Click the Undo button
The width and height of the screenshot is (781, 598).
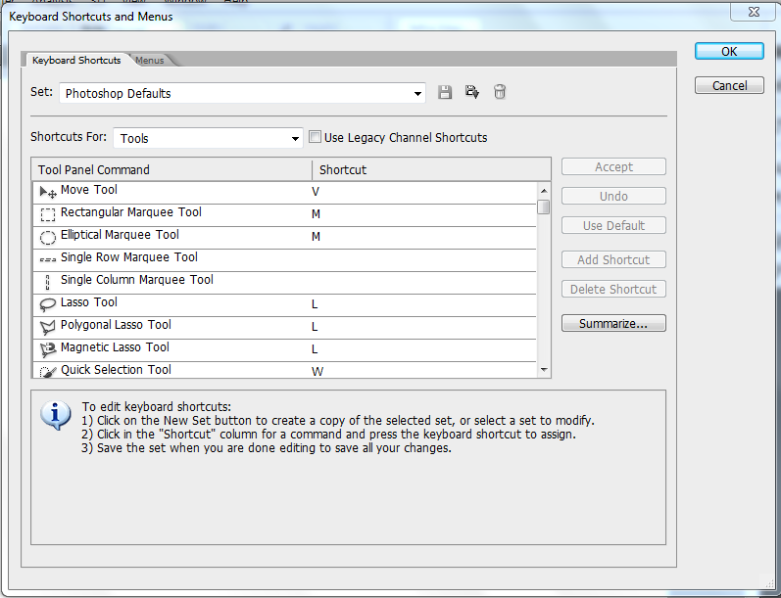pos(613,196)
